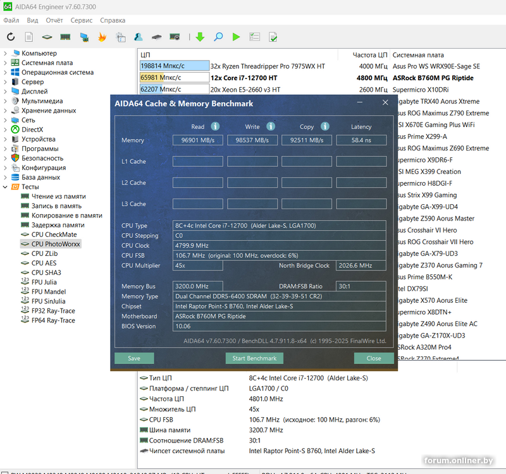Expand the Мультимедиа tree node

click(x=5, y=101)
